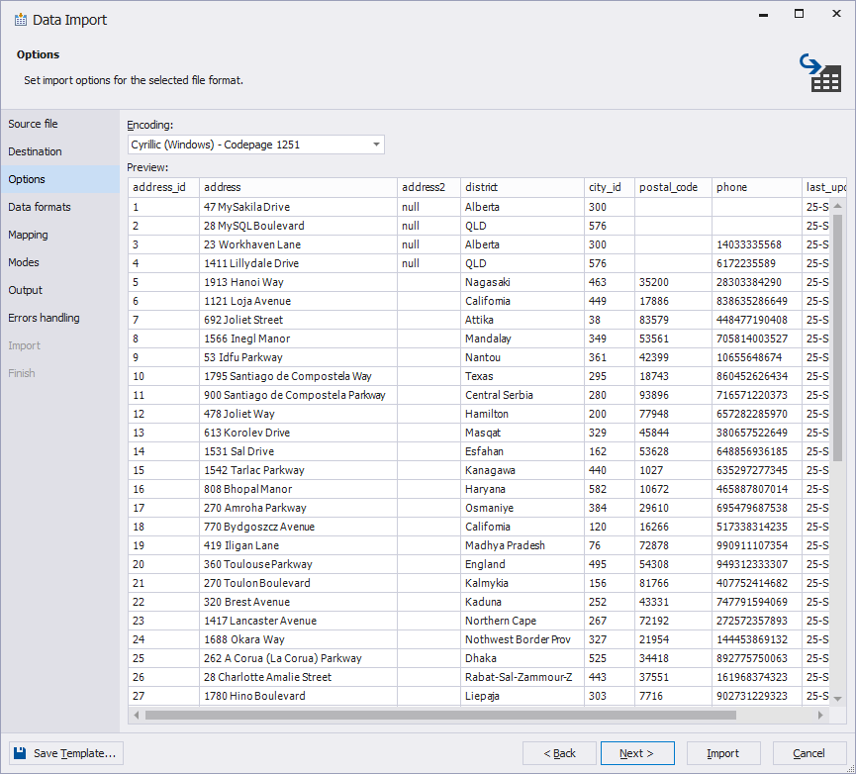Click the Data Import wizard icon in titlebar
Screen dimensions: 856x774
coord(22,19)
